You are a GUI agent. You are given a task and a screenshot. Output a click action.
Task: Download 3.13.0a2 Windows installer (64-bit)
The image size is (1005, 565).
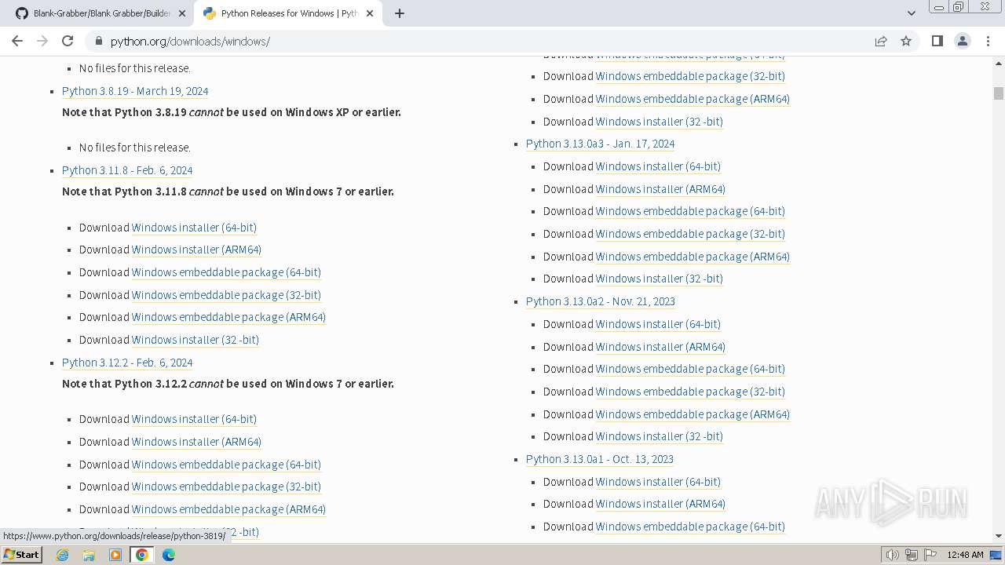pyautogui.click(x=658, y=324)
